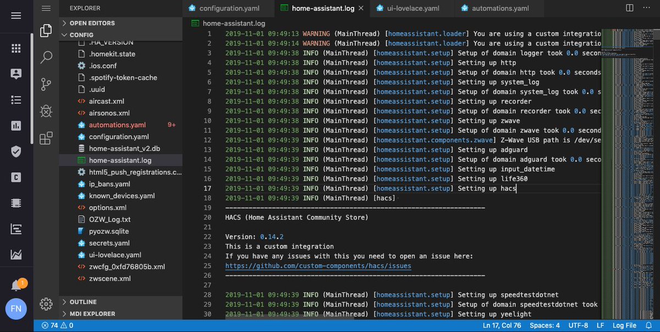This screenshot has height=332, width=660.
Task: Open the Map person icon in the sidebar
Action: [16, 74]
